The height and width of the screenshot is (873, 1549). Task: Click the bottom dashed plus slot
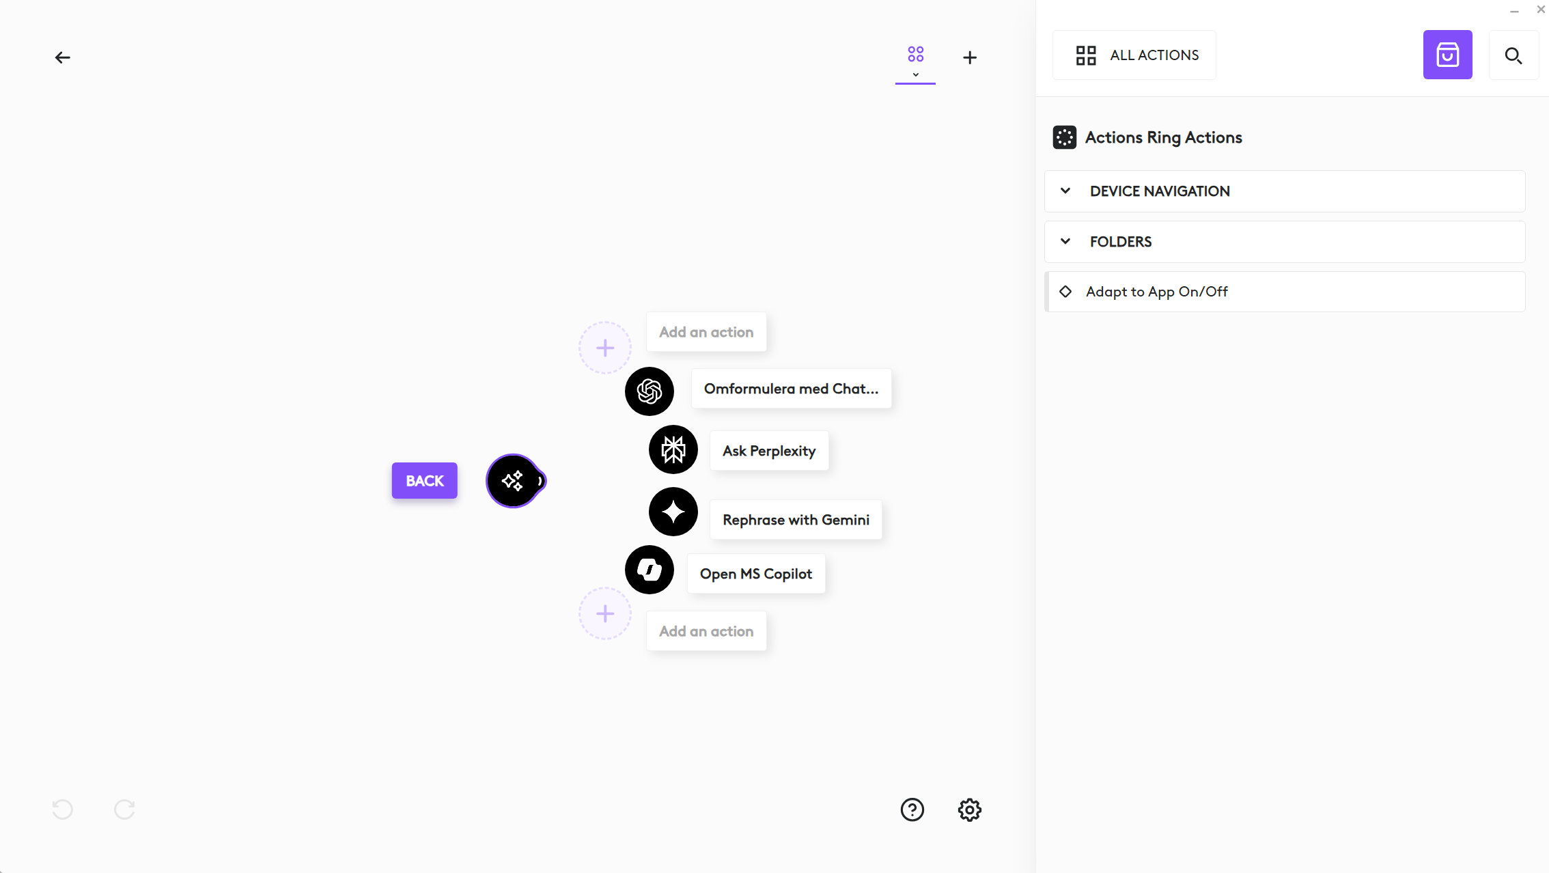point(604,613)
